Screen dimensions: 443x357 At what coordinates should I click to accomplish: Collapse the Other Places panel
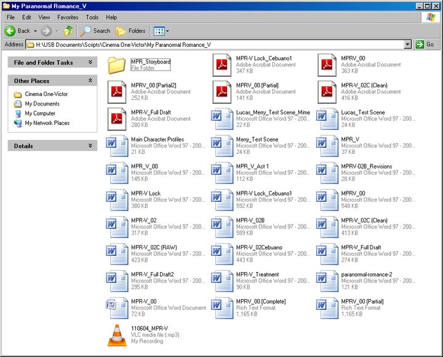pyautogui.click(x=90, y=81)
